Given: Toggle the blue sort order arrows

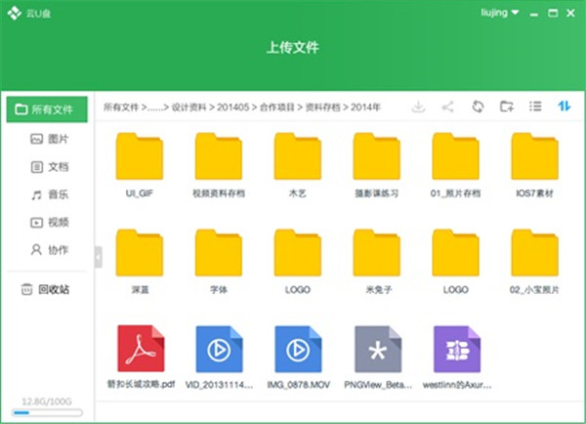Looking at the screenshot, I should (x=565, y=106).
